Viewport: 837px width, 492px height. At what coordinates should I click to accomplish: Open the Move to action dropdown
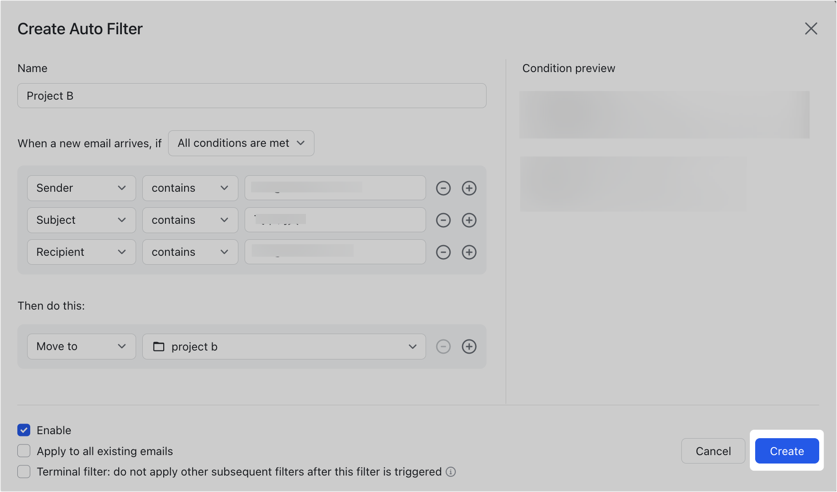pyautogui.click(x=81, y=346)
